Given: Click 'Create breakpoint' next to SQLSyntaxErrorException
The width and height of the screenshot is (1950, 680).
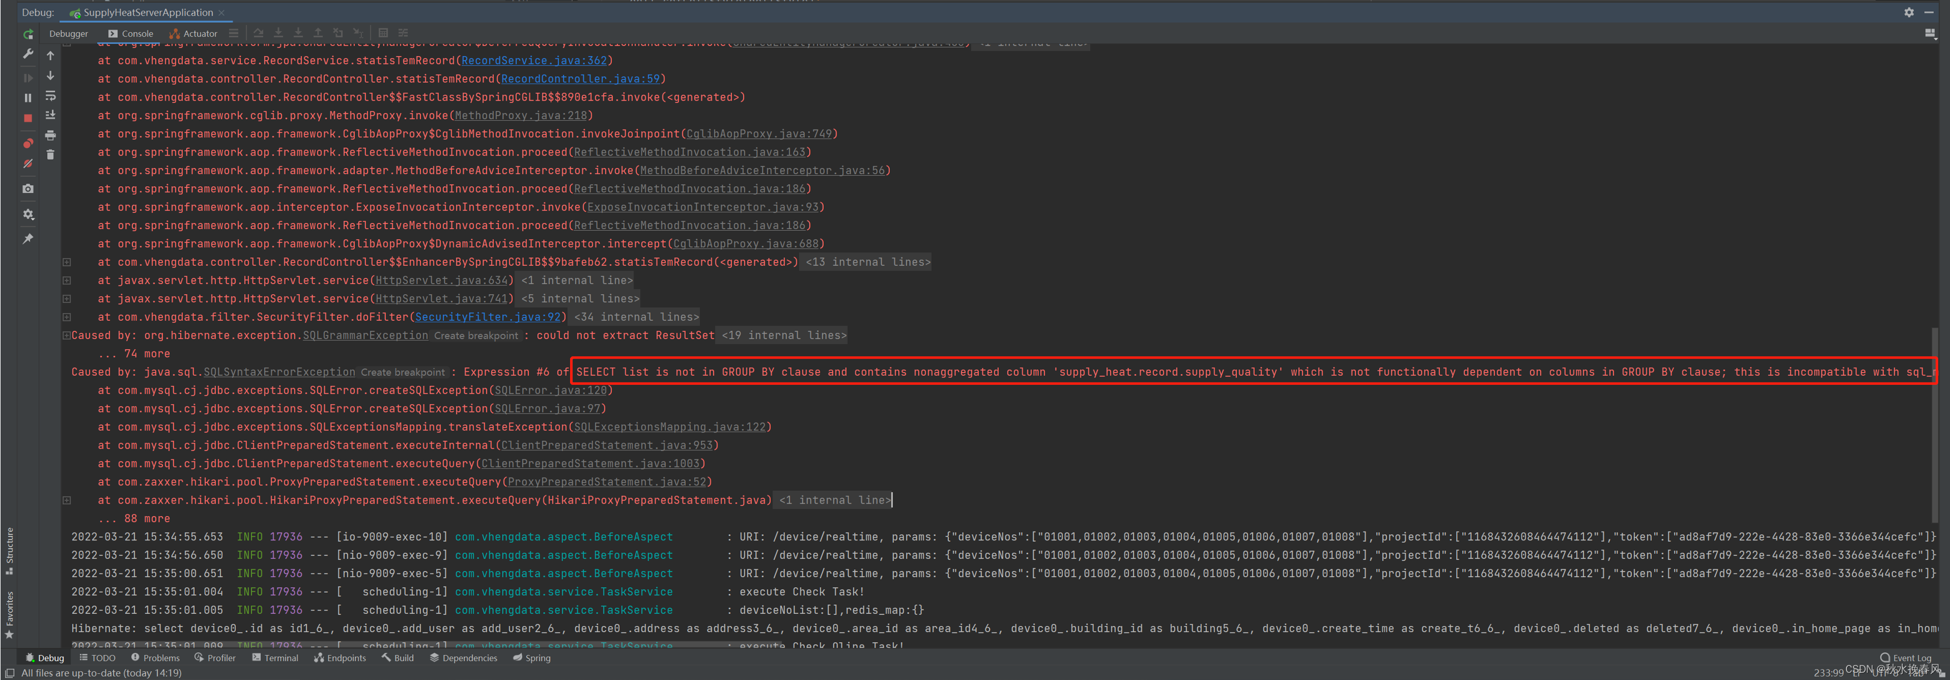Looking at the screenshot, I should click(x=403, y=372).
